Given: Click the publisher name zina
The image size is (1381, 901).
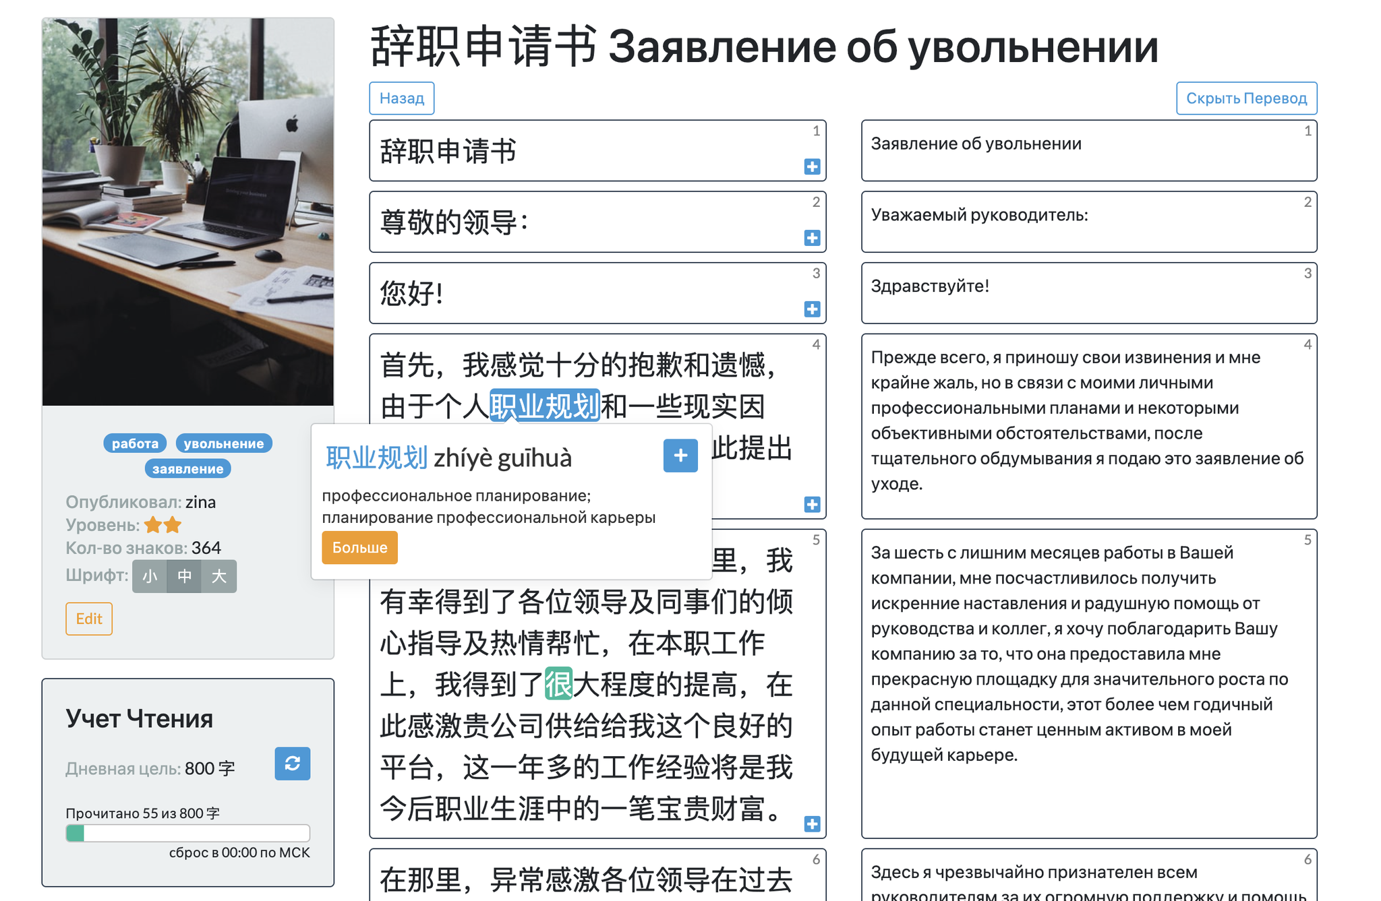Looking at the screenshot, I should coord(200,502).
